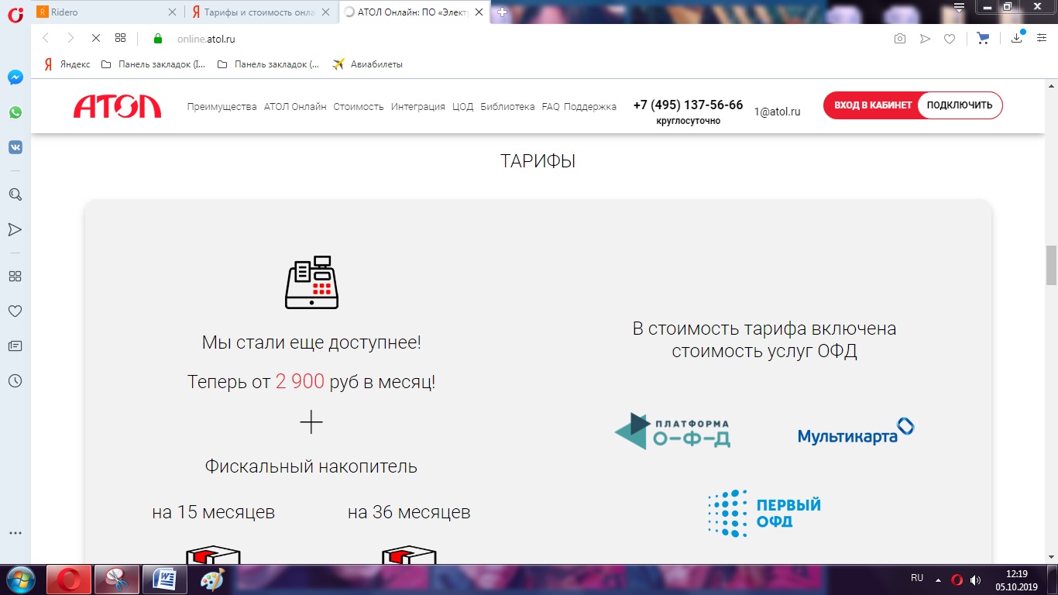Open speed dial grid button
This screenshot has height=595, width=1058.
click(x=120, y=38)
